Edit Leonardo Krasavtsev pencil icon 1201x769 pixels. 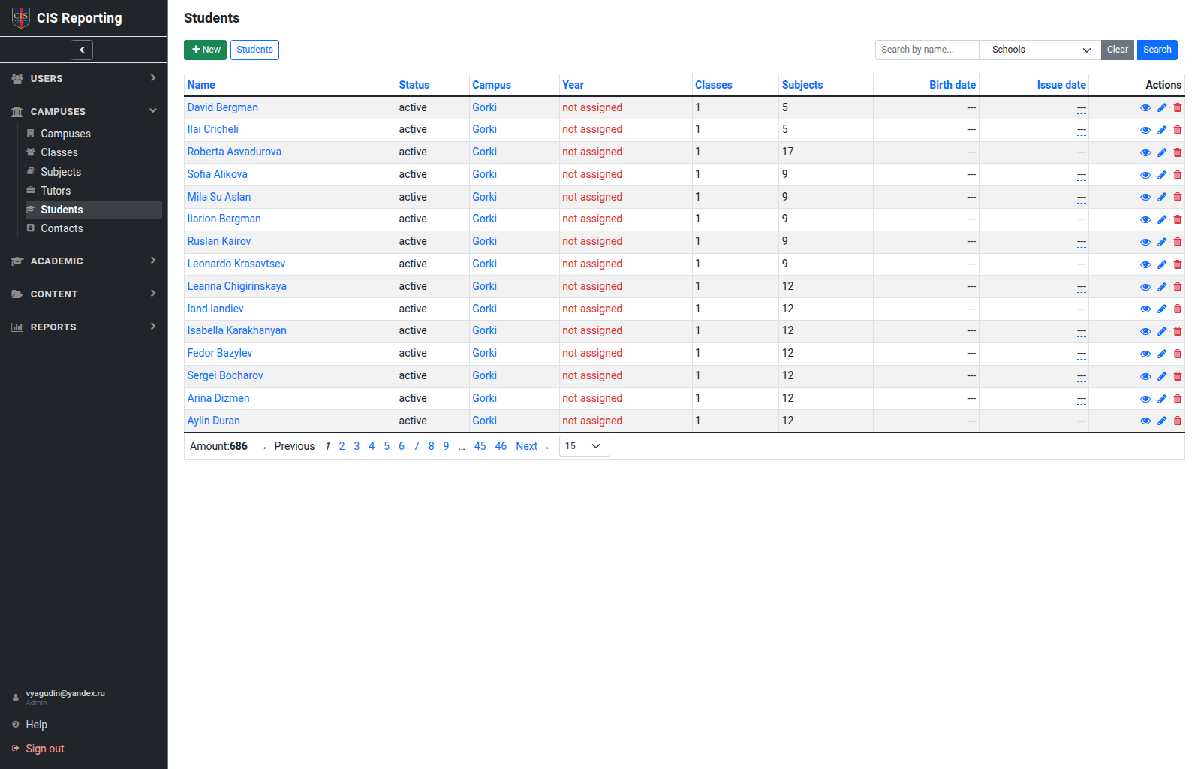pos(1162,264)
